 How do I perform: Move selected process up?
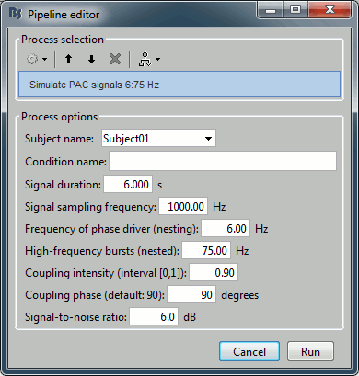click(68, 59)
